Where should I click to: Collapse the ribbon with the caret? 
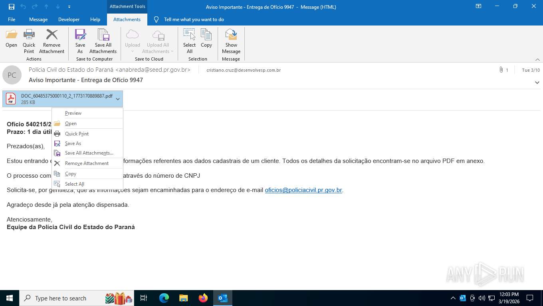coord(537,59)
